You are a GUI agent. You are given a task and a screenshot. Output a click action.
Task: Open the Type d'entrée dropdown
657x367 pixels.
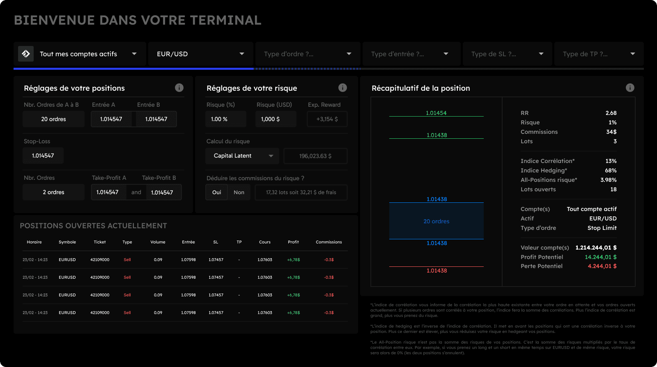click(x=411, y=54)
